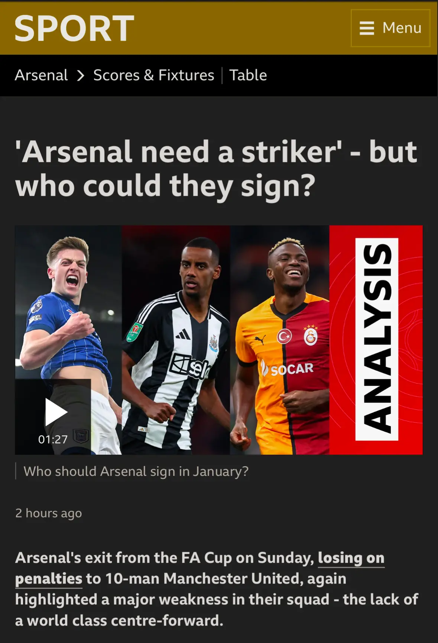
Task: Go to the Arsenal team page
Action: click(41, 75)
